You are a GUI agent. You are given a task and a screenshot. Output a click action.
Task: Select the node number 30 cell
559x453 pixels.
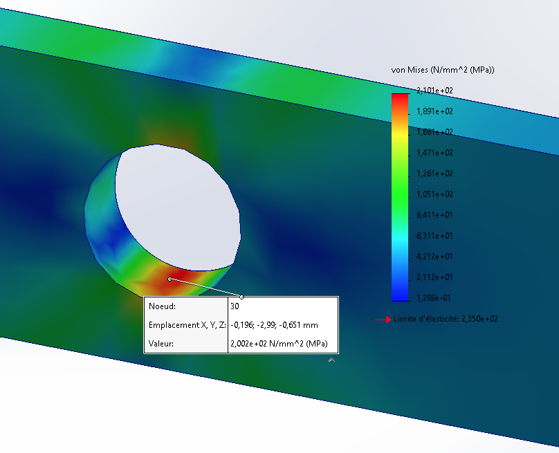[x=283, y=306]
